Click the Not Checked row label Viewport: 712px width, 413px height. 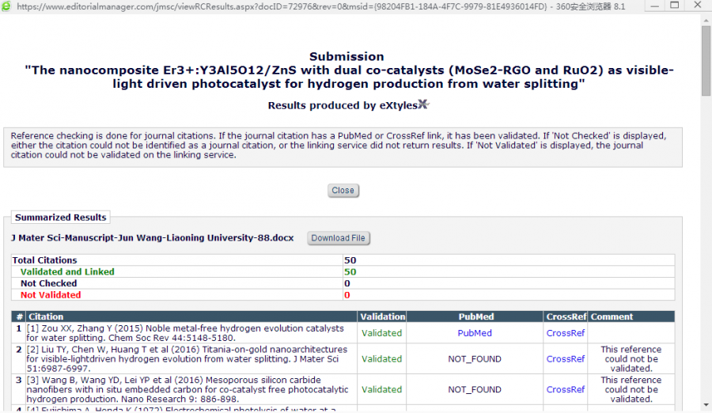[48, 283]
